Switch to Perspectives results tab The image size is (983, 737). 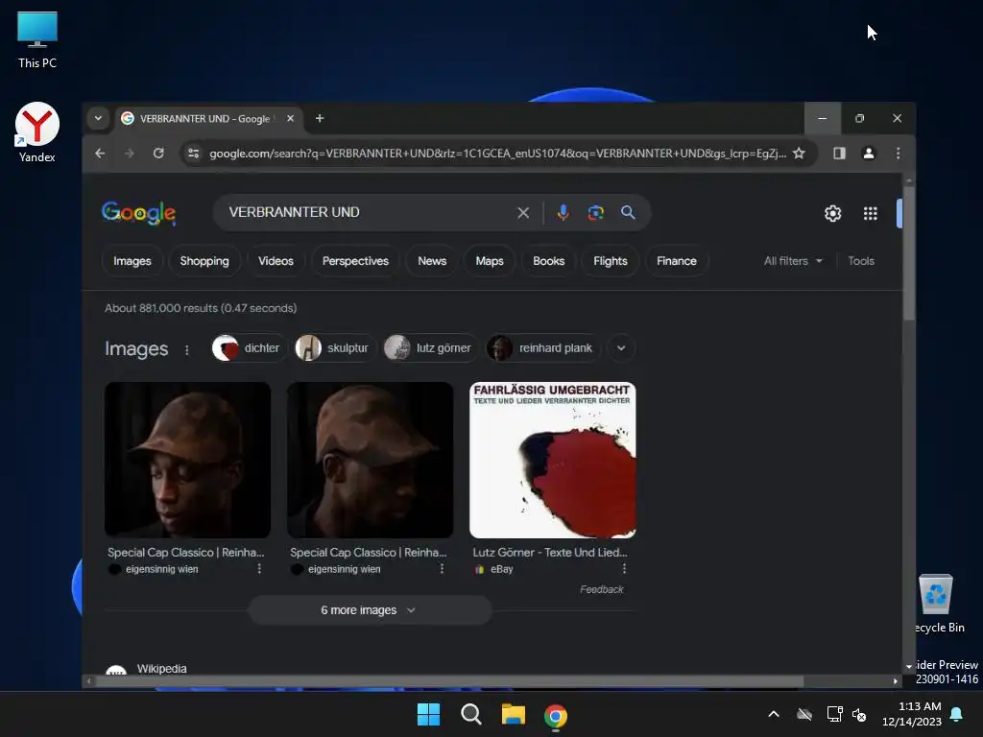(x=355, y=261)
